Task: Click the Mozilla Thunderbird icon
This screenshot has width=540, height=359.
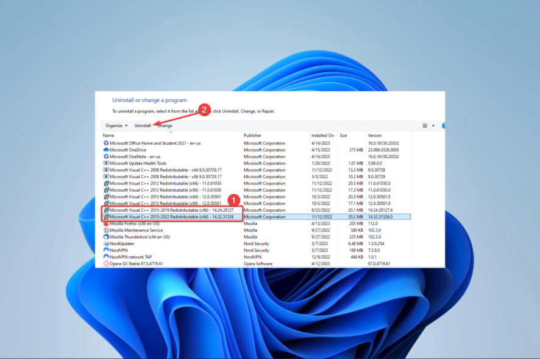Action: pos(107,236)
